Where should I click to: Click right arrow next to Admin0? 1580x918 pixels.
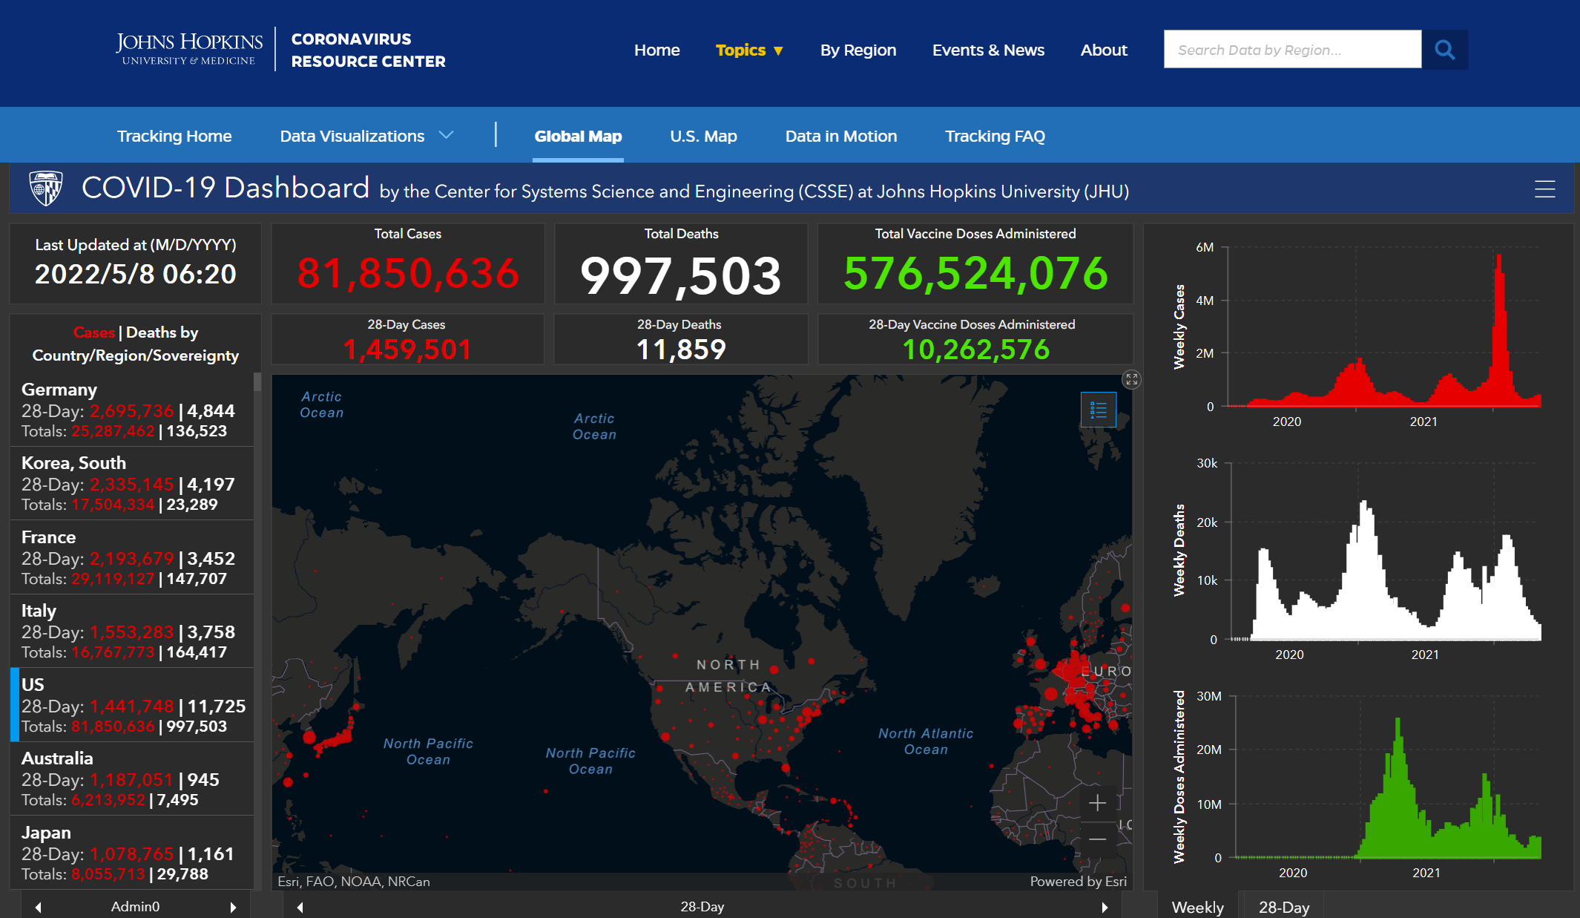tap(233, 907)
